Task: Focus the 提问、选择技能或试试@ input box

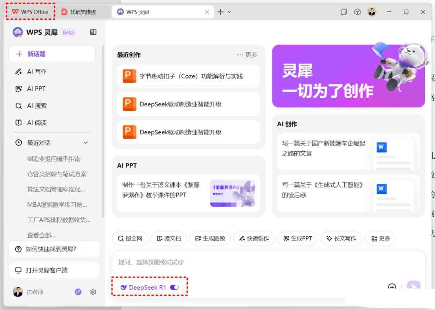Action: 268,262
